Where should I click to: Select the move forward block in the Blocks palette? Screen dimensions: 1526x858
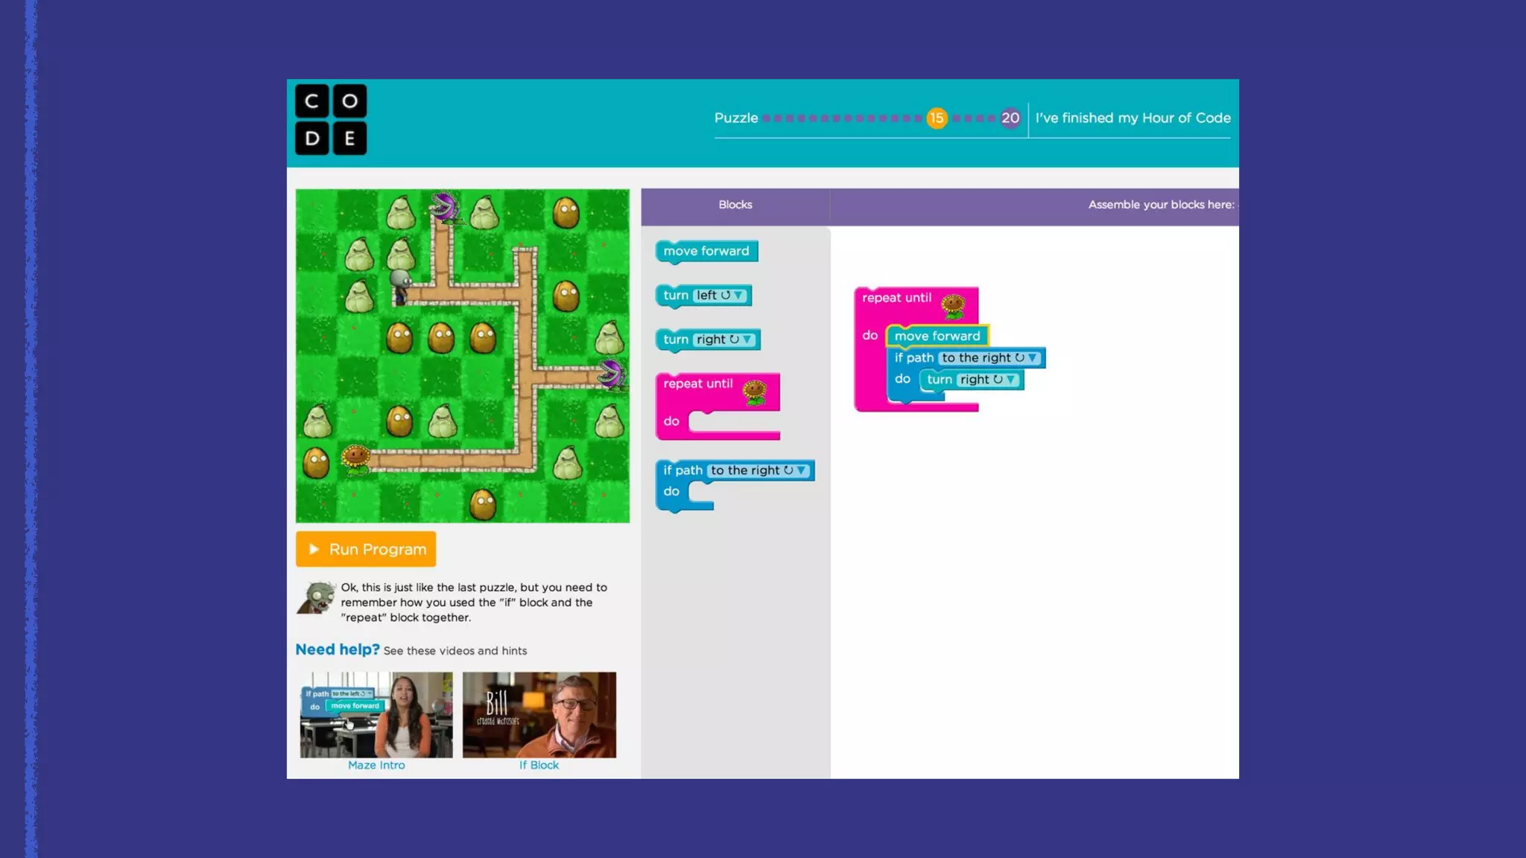(x=705, y=252)
